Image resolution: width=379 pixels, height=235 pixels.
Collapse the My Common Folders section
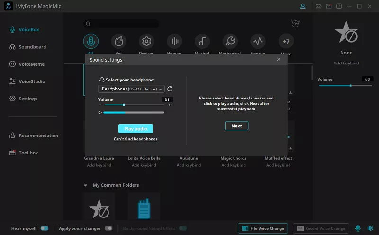pos(85,185)
